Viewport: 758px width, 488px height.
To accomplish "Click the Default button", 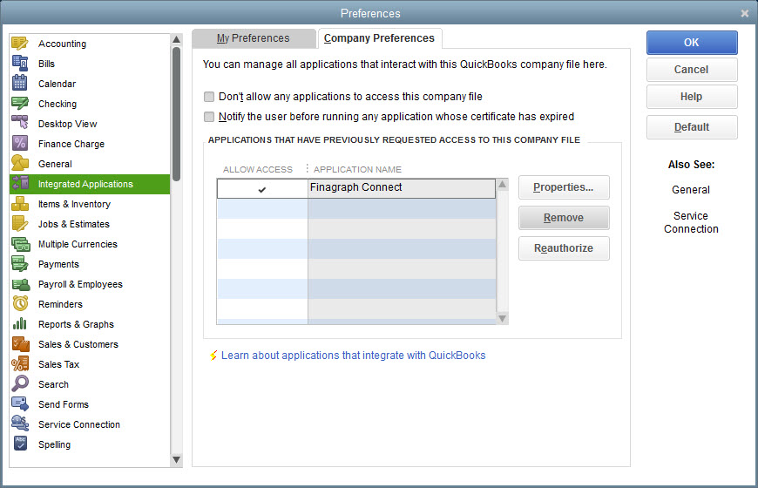I will (x=692, y=127).
